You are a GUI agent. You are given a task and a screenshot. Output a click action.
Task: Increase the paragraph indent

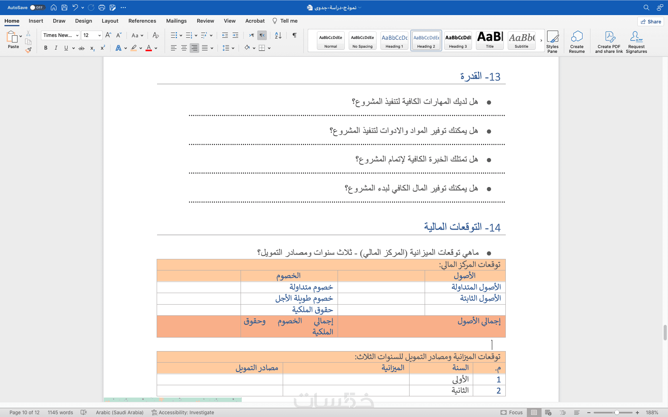(235, 35)
